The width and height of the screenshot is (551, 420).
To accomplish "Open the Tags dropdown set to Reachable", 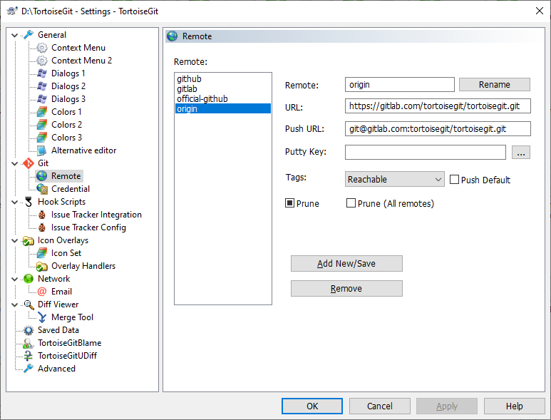I will point(394,180).
